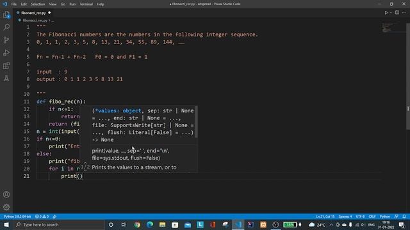
Task: Open the Help menu
Action: (x=101, y=4)
